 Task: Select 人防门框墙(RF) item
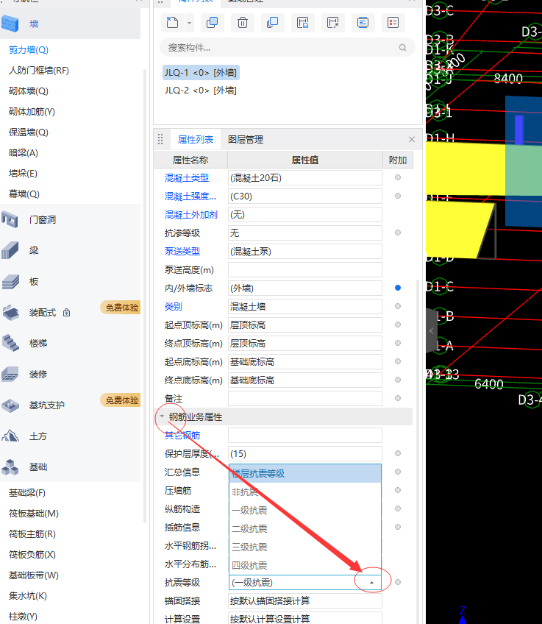(39, 71)
